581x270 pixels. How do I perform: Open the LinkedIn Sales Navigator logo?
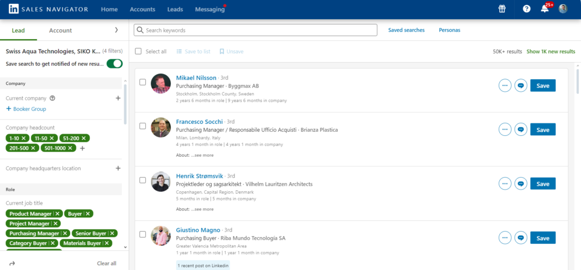click(x=49, y=9)
